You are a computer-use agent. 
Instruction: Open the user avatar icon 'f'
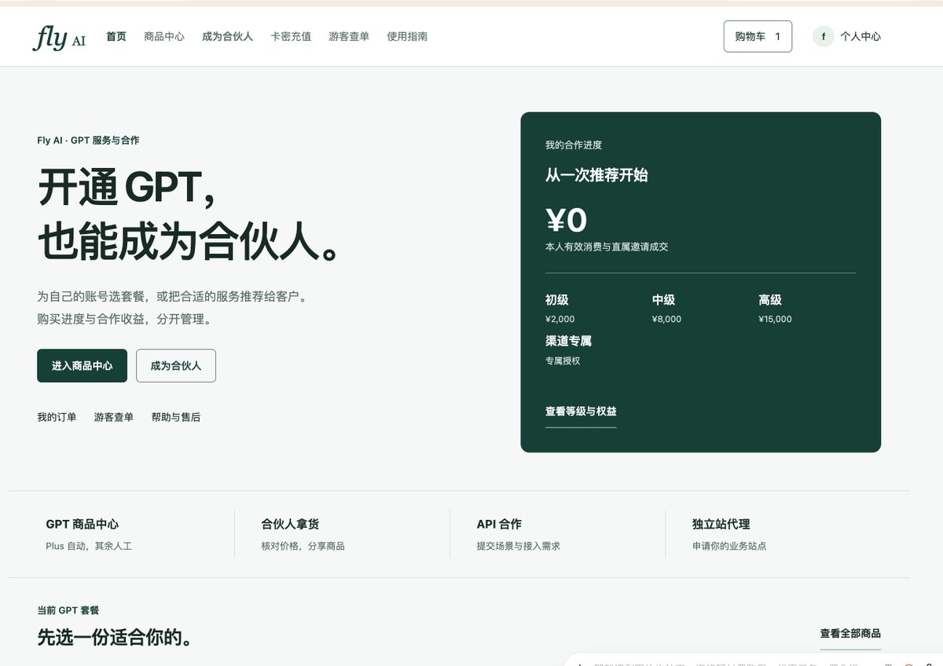(x=823, y=36)
